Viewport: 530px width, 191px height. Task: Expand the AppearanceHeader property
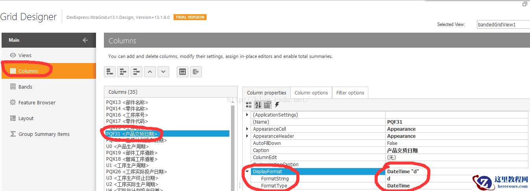pos(247,136)
